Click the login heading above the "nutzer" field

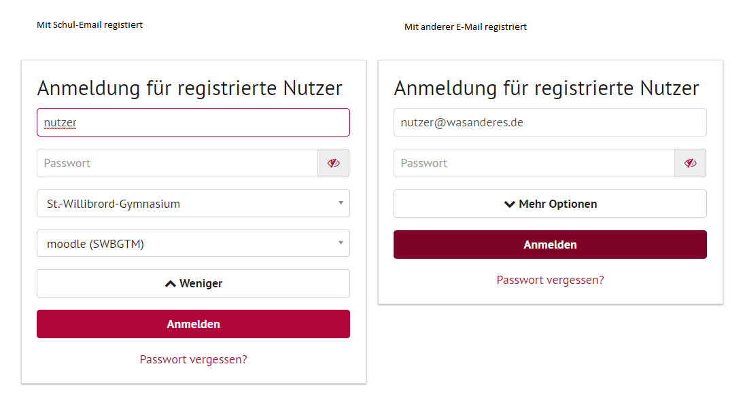point(190,88)
